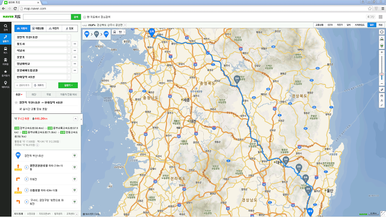Open the bus panel in the sidebar
The height and width of the screenshot is (217, 386).
5,50
